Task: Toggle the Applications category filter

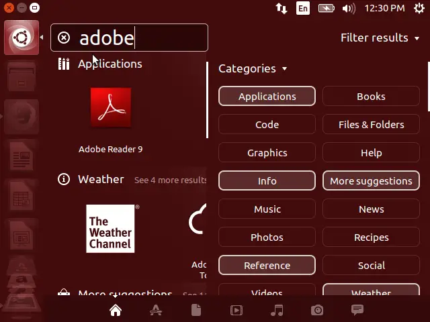Action: [x=267, y=96]
